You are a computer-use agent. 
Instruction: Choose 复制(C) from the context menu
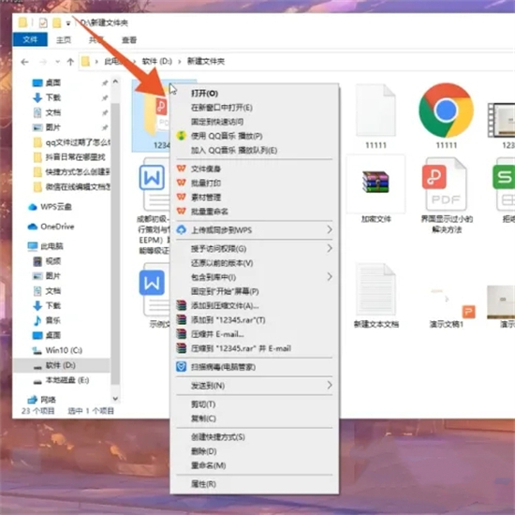coord(254,419)
